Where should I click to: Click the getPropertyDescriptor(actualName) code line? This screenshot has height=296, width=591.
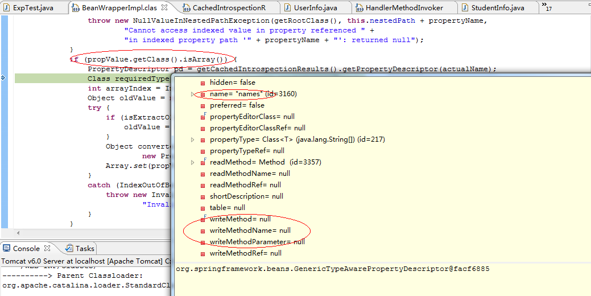coord(292,69)
